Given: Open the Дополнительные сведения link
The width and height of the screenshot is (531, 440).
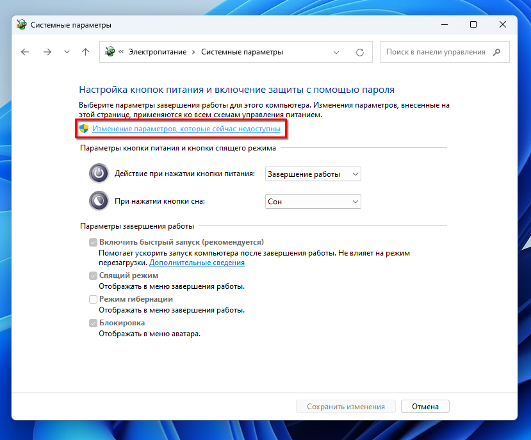Looking at the screenshot, I should coord(197,263).
